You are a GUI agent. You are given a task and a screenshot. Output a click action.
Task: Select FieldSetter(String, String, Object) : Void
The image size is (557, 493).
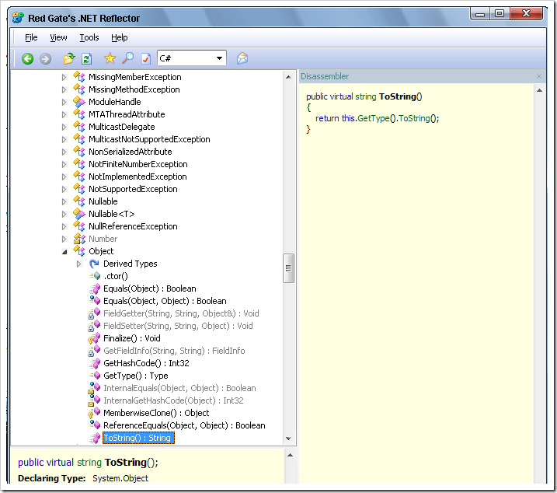point(178,326)
